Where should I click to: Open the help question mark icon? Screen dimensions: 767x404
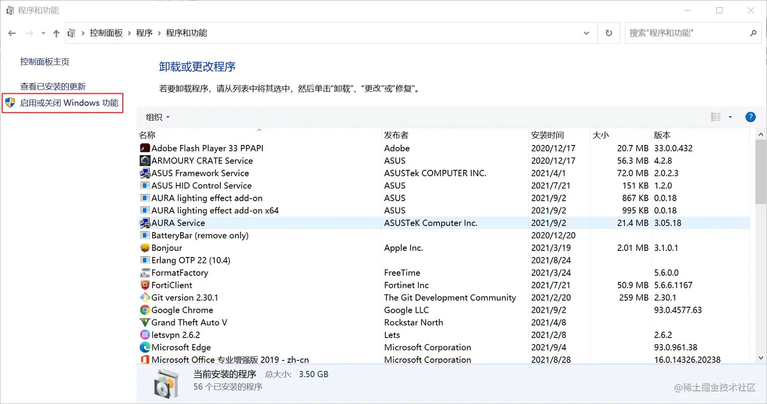coord(751,117)
